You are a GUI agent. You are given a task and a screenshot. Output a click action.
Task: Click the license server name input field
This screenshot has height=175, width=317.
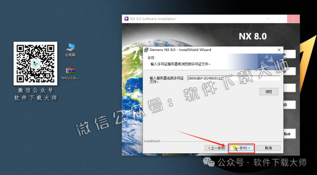(x=234, y=78)
